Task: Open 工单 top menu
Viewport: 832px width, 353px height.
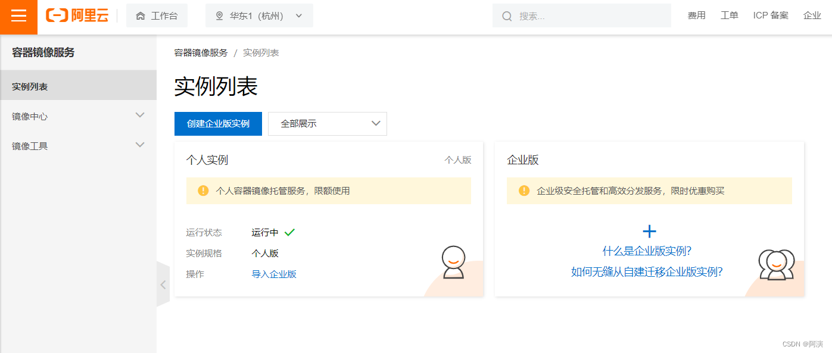Action: [730, 15]
